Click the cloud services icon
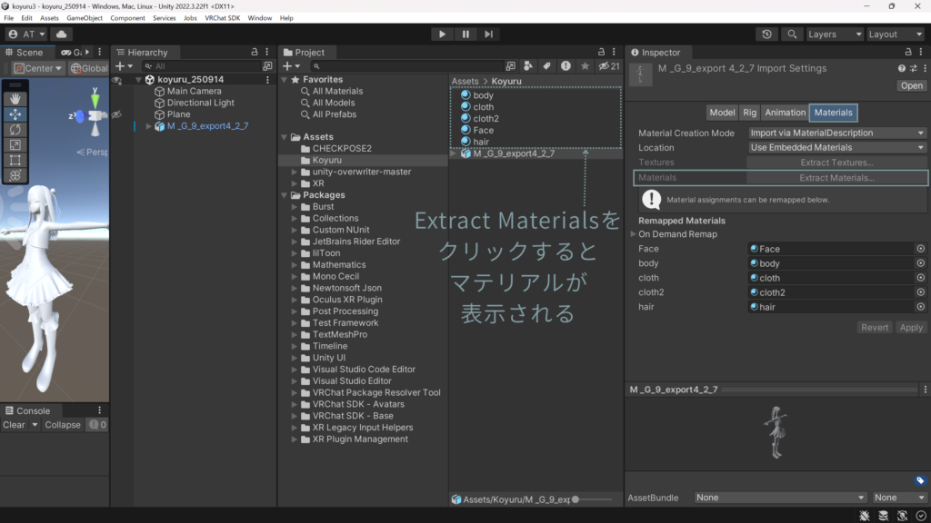931x523 pixels. click(62, 35)
